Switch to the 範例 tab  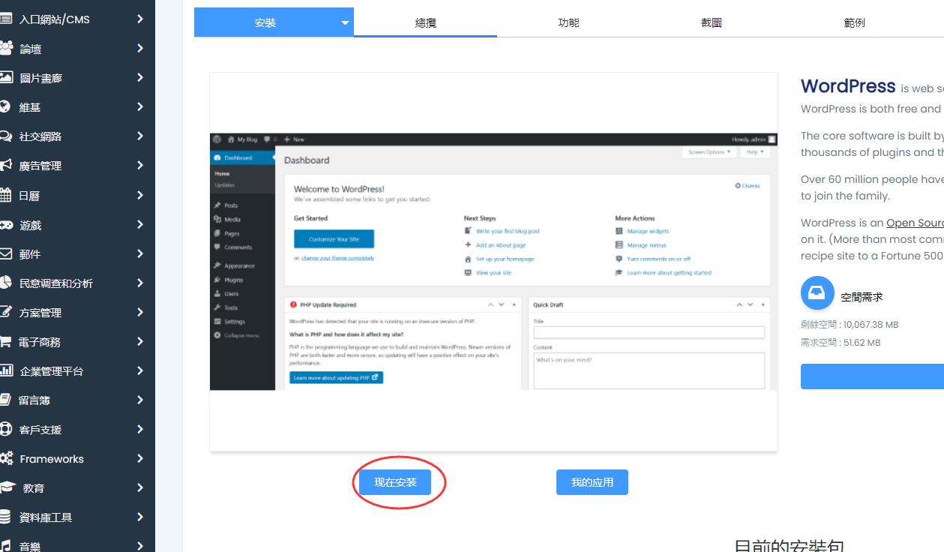pos(854,22)
